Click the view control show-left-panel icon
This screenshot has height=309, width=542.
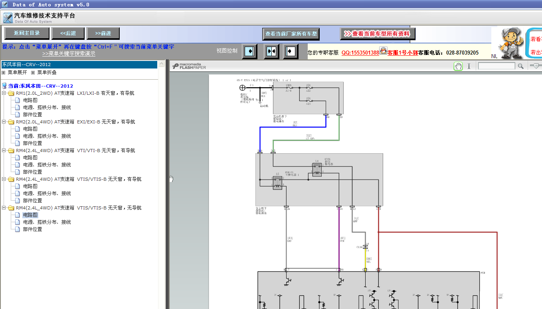291,51
